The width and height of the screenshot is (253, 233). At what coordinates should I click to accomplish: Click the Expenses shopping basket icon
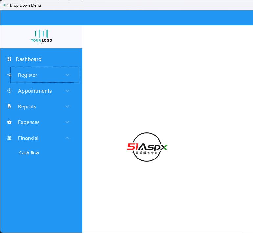(x=10, y=122)
